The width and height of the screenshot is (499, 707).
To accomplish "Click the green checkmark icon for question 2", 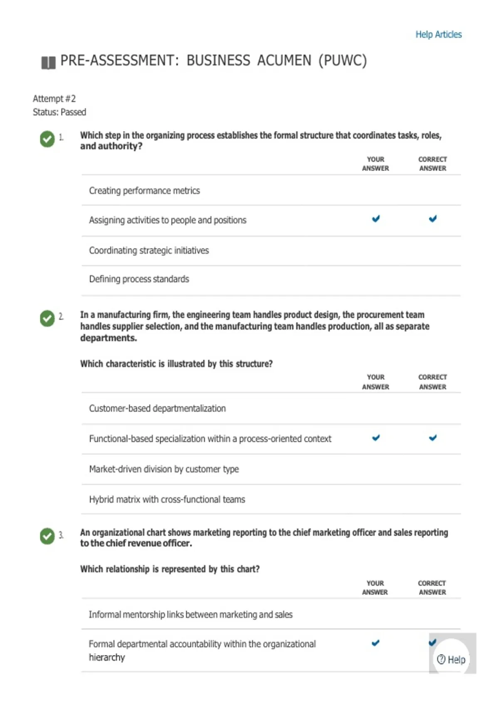I will [x=47, y=319].
